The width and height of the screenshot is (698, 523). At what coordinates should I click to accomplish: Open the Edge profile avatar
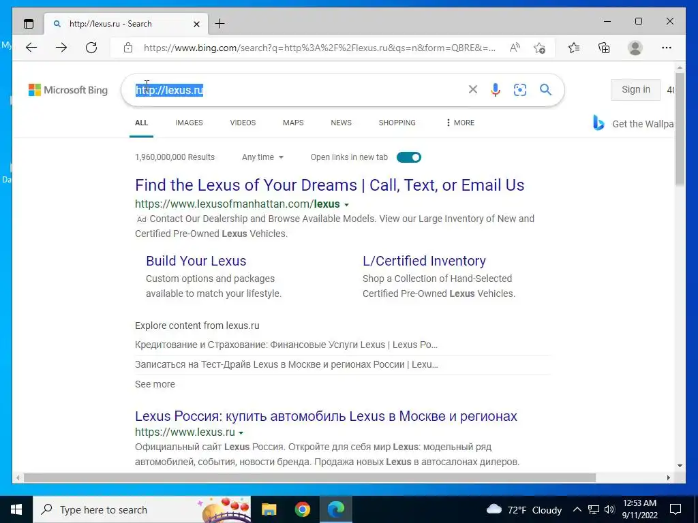click(635, 48)
